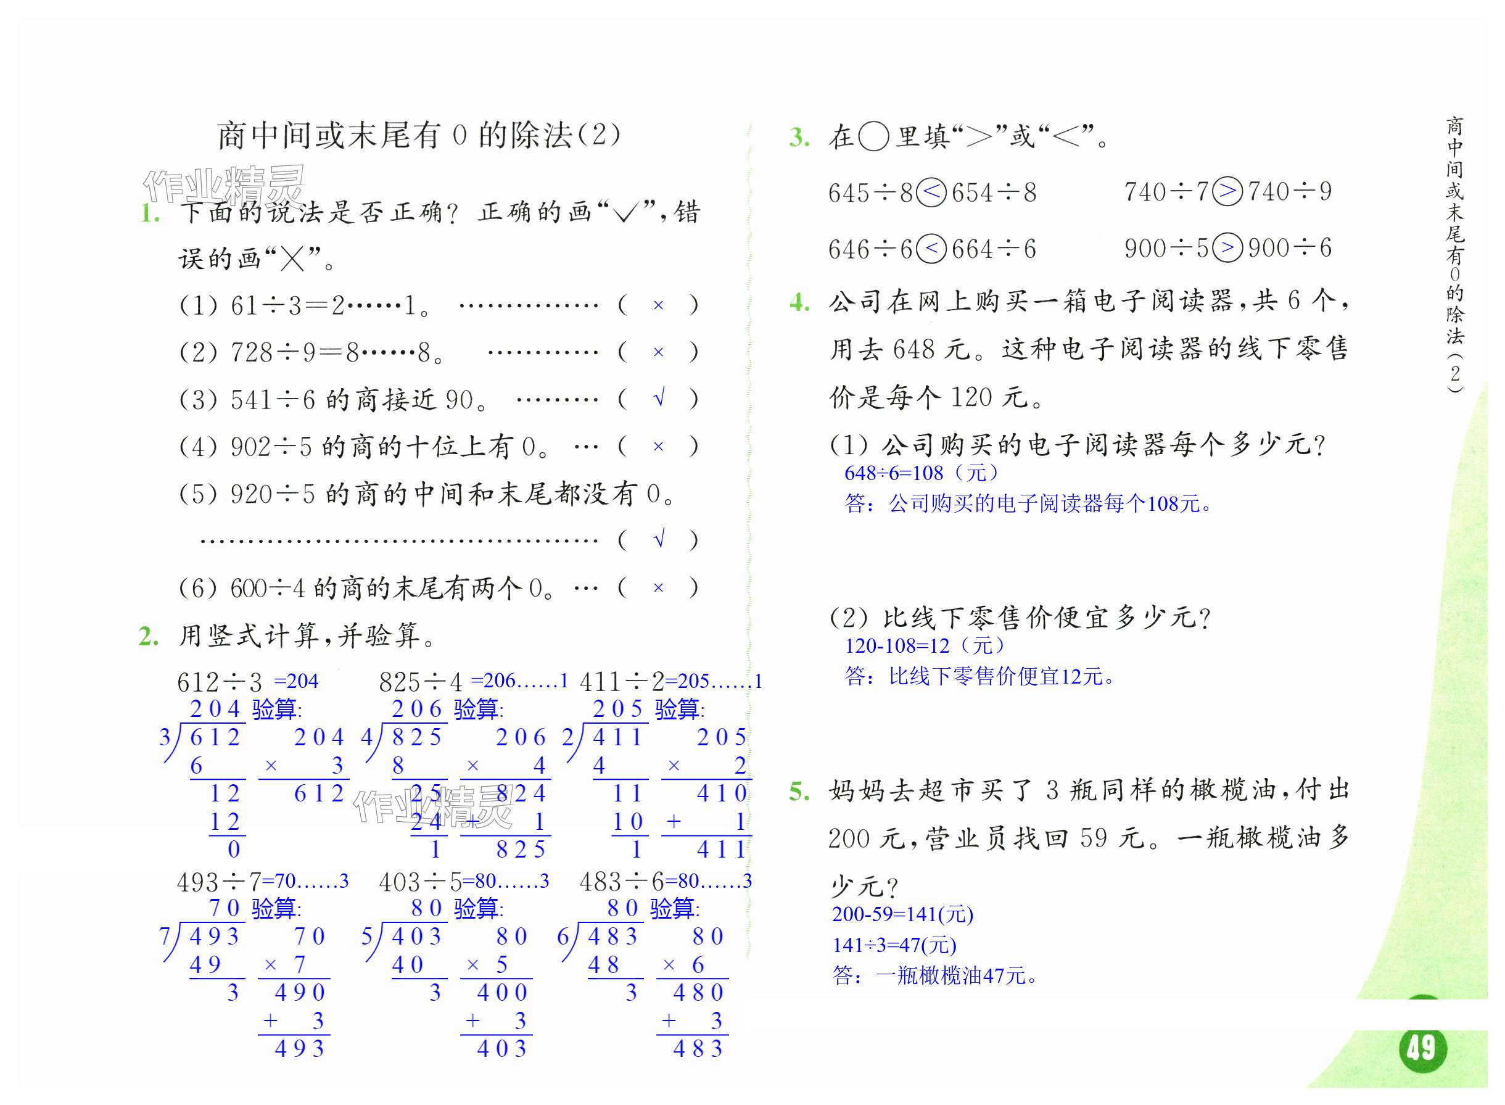This screenshot has width=1505, height=1105.
Task: Click the × answer for statement (1)
Action: point(659,305)
